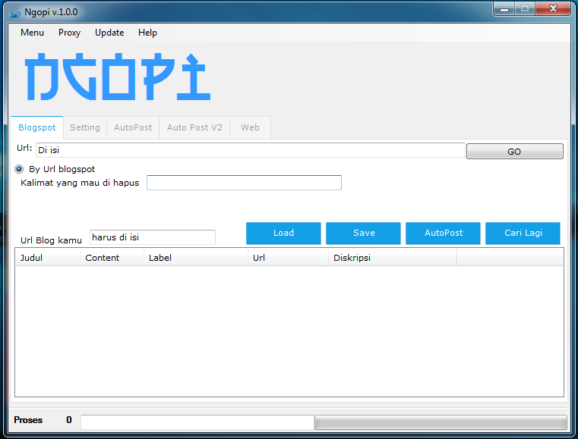Click the Label column header
The image size is (578, 439).
(x=195, y=258)
